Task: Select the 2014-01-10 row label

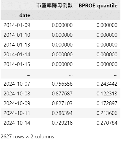Action: tap(17, 35)
